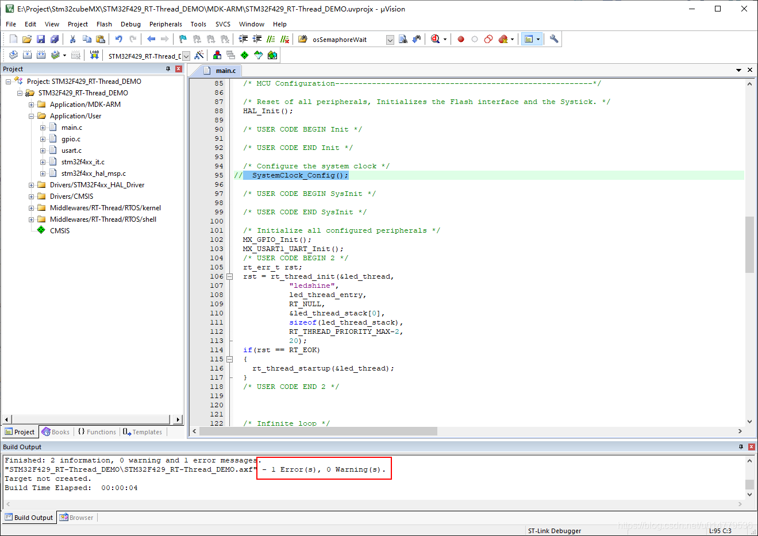Click the Save All icon
Image resolution: width=758 pixels, height=536 pixels.
coord(55,39)
